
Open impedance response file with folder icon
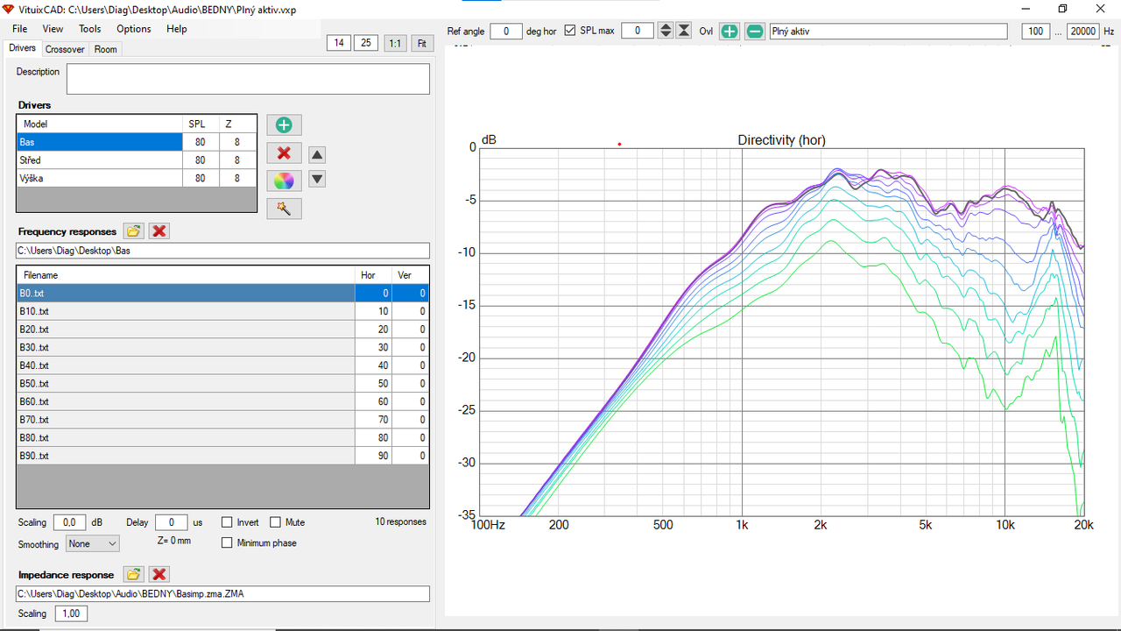click(x=133, y=575)
